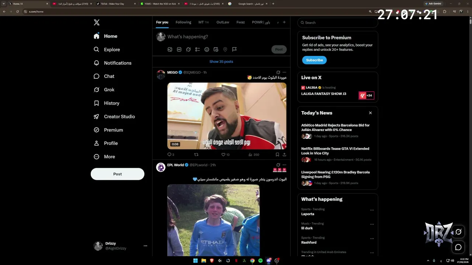This screenshot has width=472, height=265.
Task: Add a GIF to the composer
Action: click(x=179, y=49)
